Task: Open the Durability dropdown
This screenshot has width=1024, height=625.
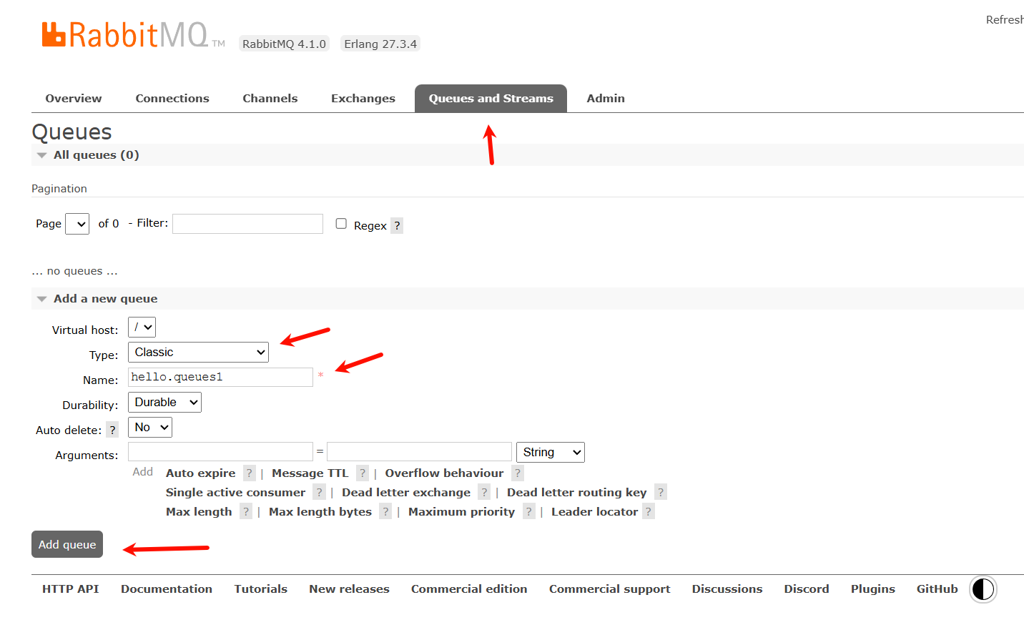Action: point(164,403)
